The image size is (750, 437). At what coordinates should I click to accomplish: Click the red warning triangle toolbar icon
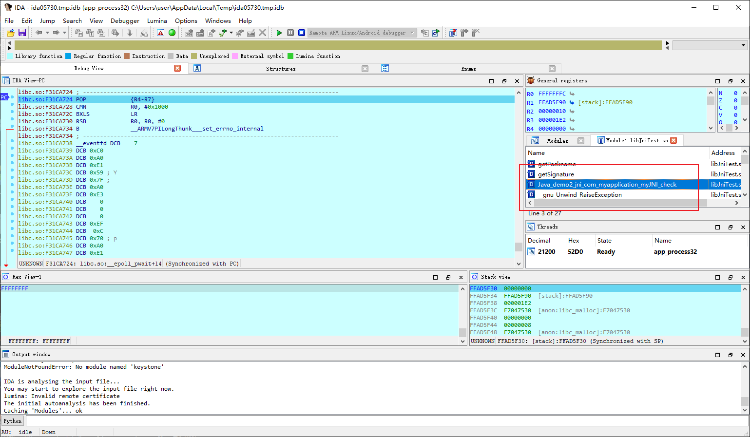point(161,33)
